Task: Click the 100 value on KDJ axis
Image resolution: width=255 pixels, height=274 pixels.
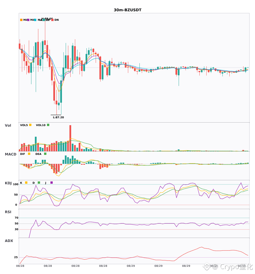Action: click(16, 184)
